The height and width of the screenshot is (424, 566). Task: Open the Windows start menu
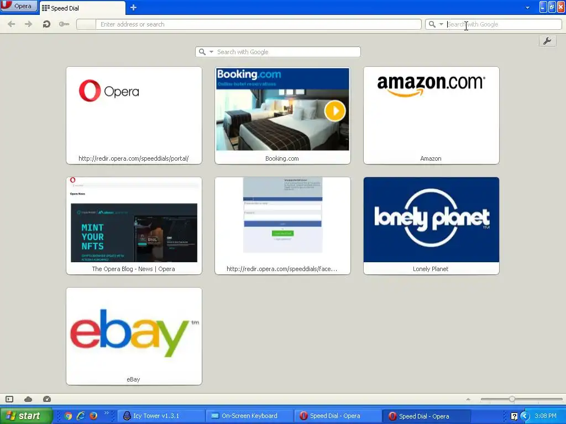pos(26,416)
